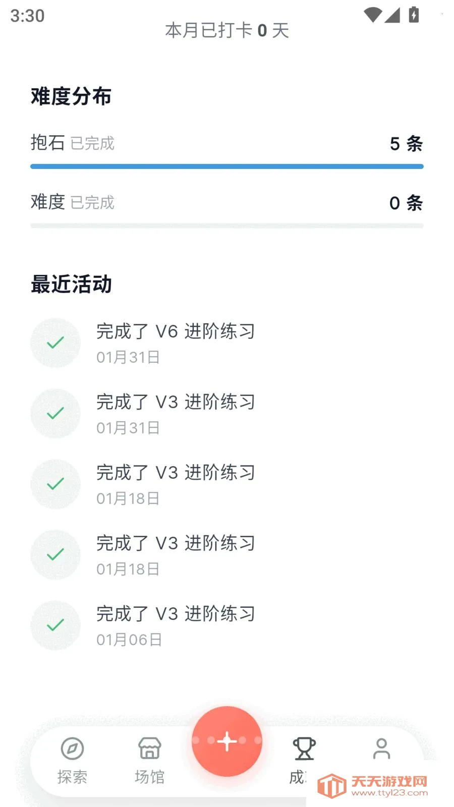The image size is (454, 807).
Task: Tap the 0 条 difficulty count
Action: coord(406,203)
